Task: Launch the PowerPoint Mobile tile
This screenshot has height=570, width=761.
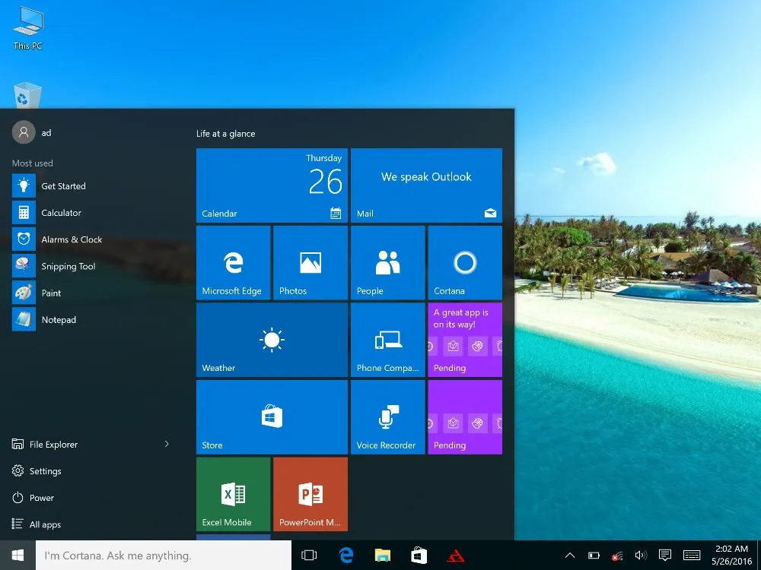Action: pos(310,494)
